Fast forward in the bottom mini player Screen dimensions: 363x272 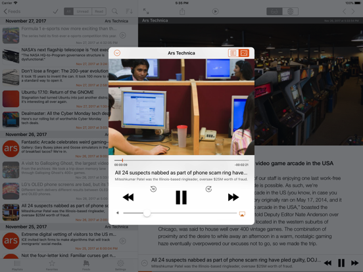[x=354, y=263]
